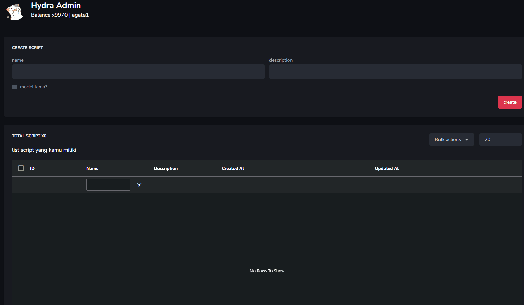Enable the "model lama?" checkbox
524x305 pixels.
click(x=15, y=87)
